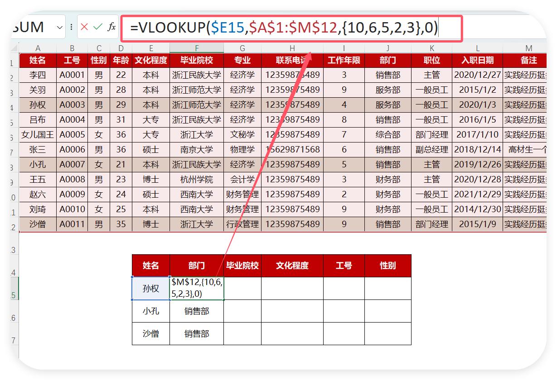Select cell containing 赵六
The height and width of the screenshot is (380, 557).
click(38, 195)
